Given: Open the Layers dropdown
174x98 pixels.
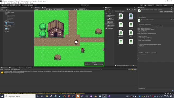Looking at the screenshot, I should [159, 5].
